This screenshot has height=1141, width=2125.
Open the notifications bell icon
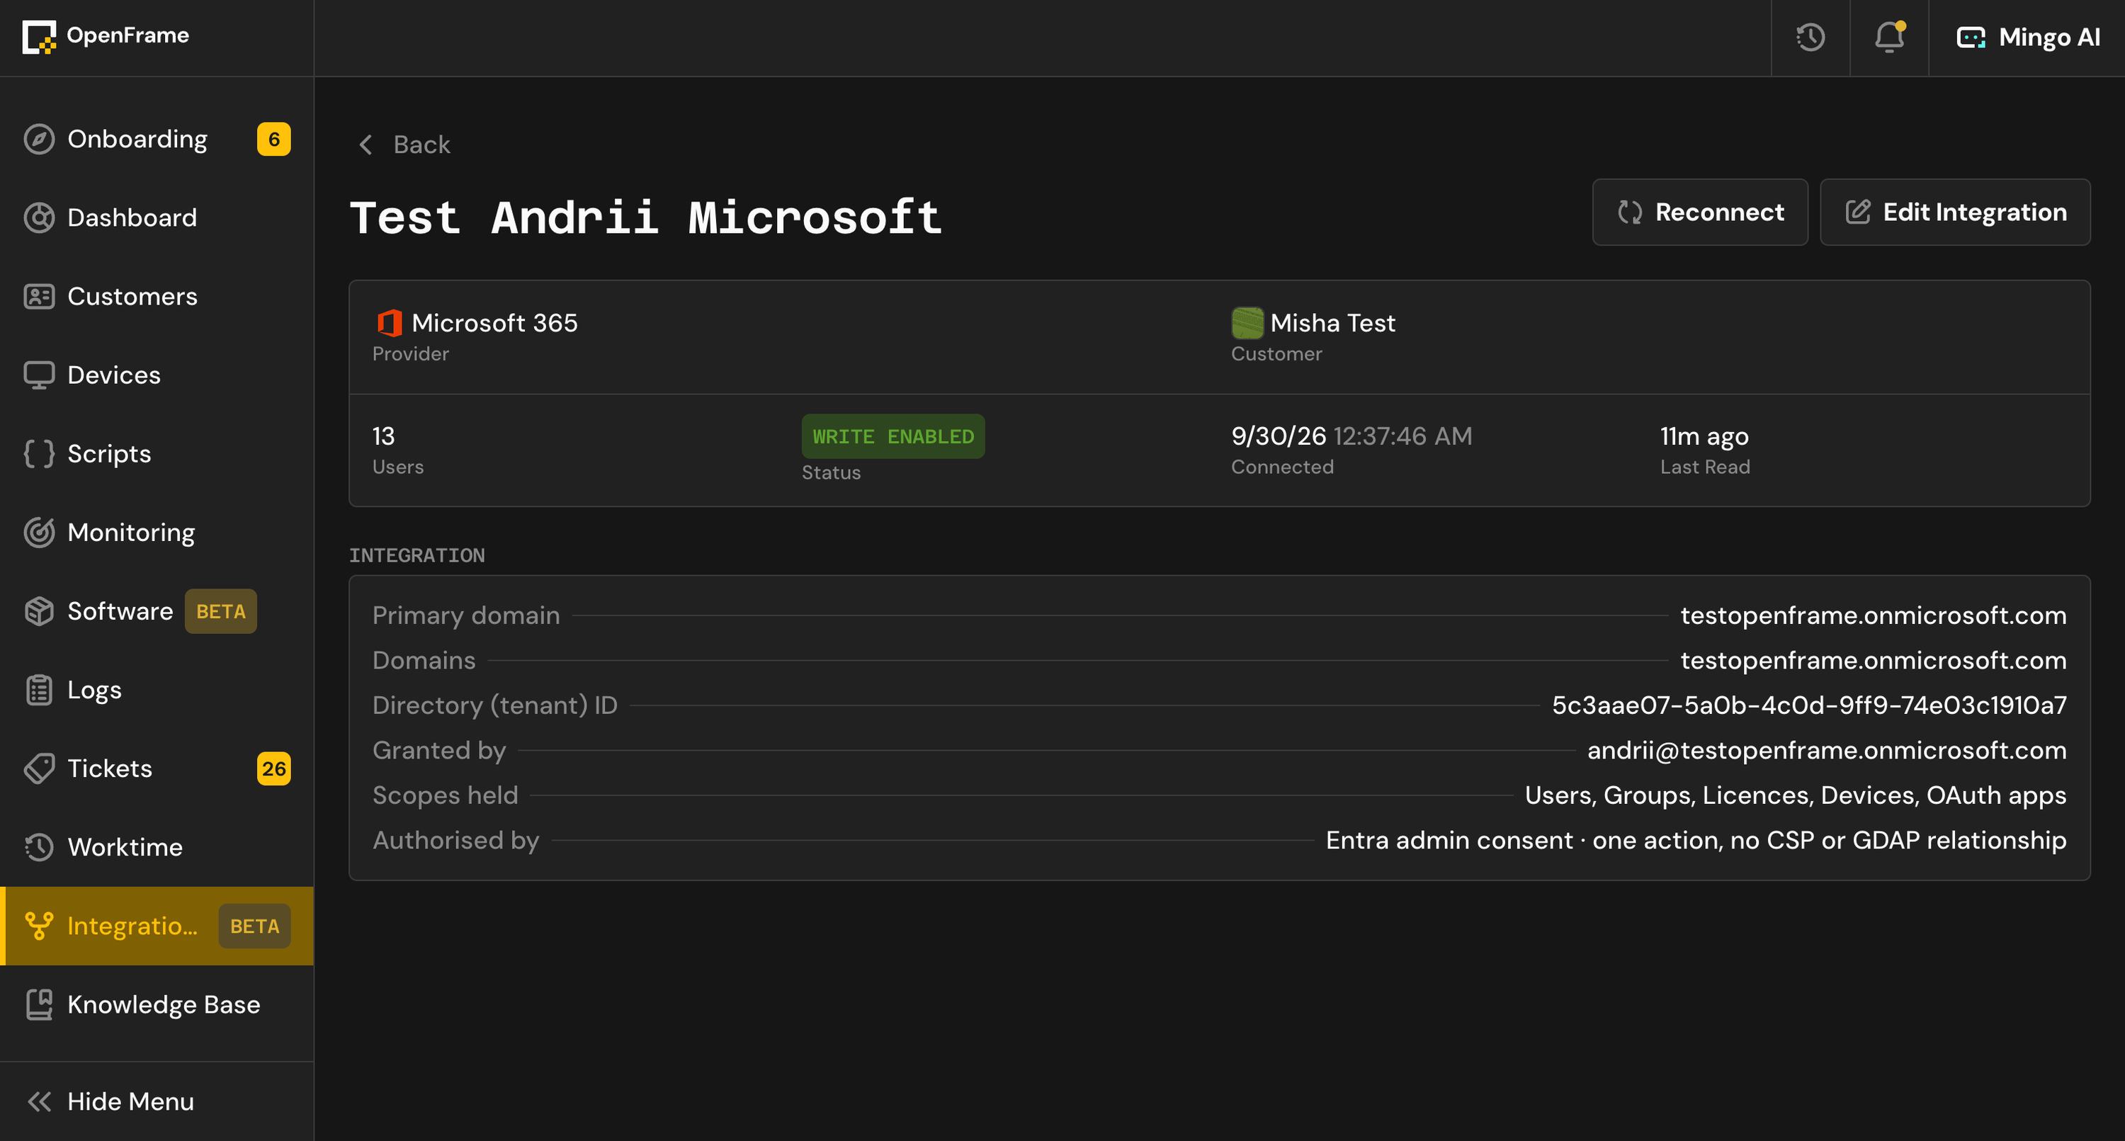click(x=1889, y=37)
